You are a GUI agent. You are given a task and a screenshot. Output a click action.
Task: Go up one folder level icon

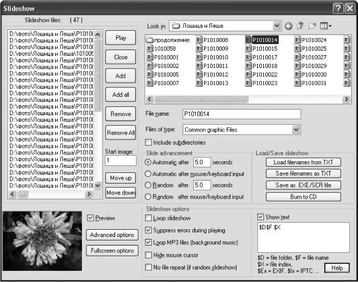(x=300, y=26)
